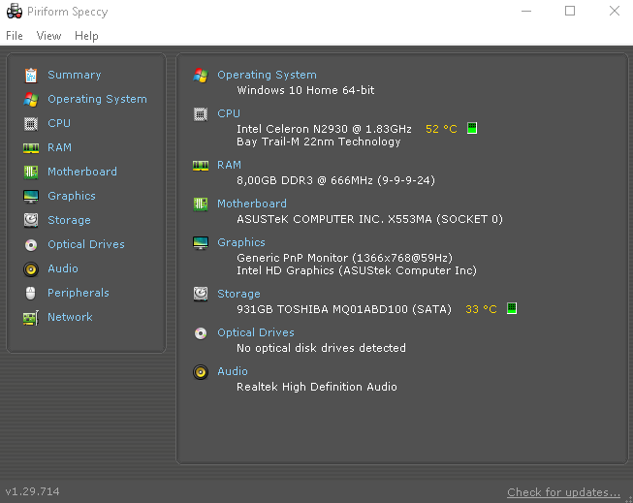Click the Storage drive icon in summary panel
Viewport: 633px width, 503px height.
coord(201,294)
